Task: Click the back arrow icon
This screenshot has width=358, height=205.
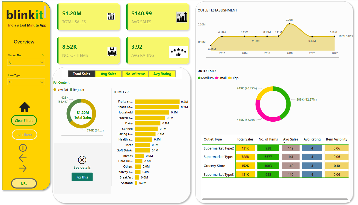Action: click(x=23, y=158)
